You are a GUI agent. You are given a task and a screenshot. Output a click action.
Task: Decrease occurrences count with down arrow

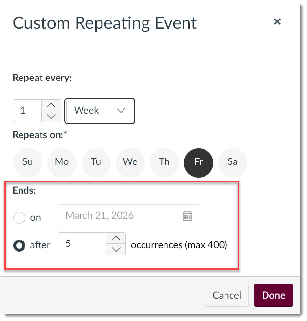tap(116, 249)
